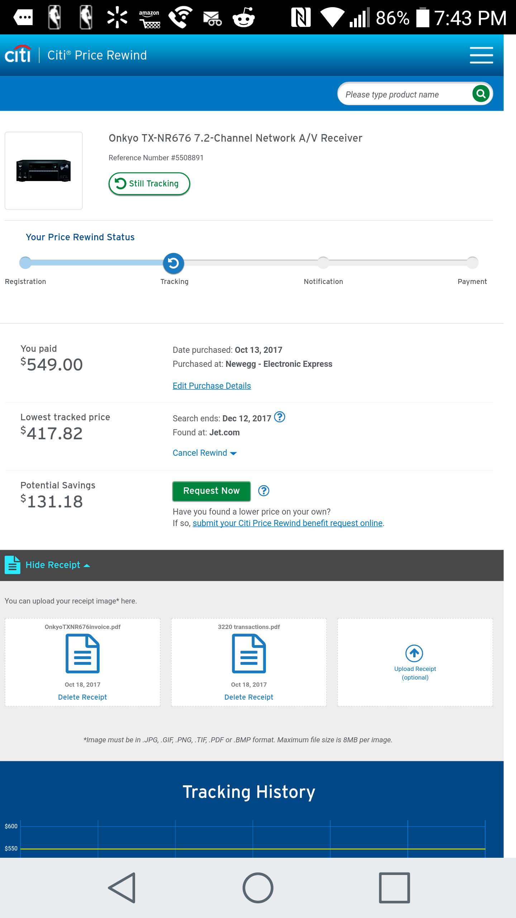Click the Upload Receipt arrow icon
This screenshot has height=918, width=516.
coord(414,653)
